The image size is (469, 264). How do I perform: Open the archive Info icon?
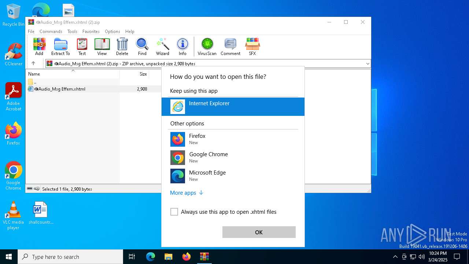coord(182,47)
